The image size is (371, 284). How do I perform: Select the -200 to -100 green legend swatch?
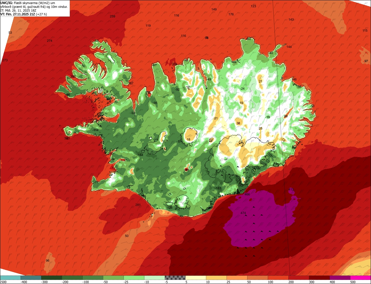72,278
